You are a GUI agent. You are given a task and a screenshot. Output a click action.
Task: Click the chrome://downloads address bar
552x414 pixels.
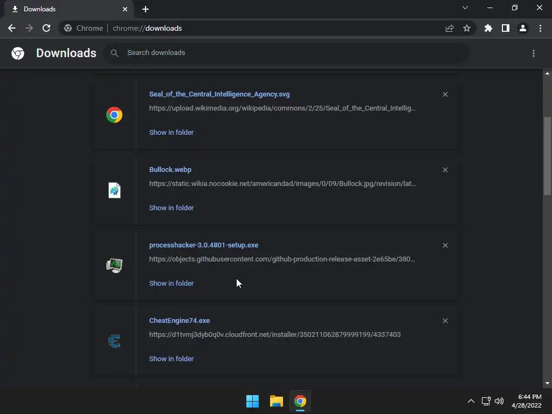[267, 28]
